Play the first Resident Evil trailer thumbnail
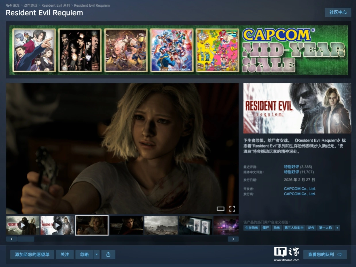Viewport: 356px width, 267px height. coord(23,225)
